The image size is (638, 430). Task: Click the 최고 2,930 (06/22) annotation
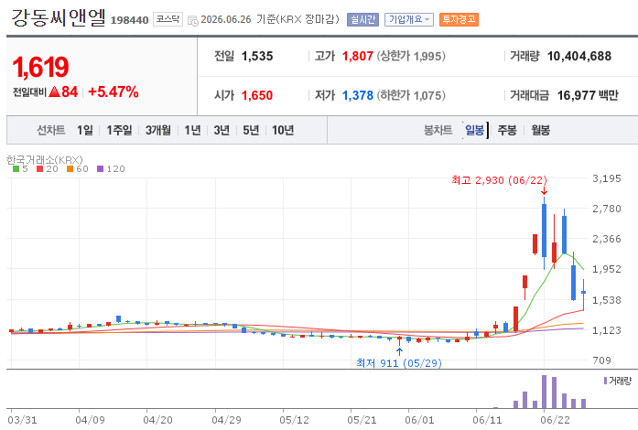499,180
